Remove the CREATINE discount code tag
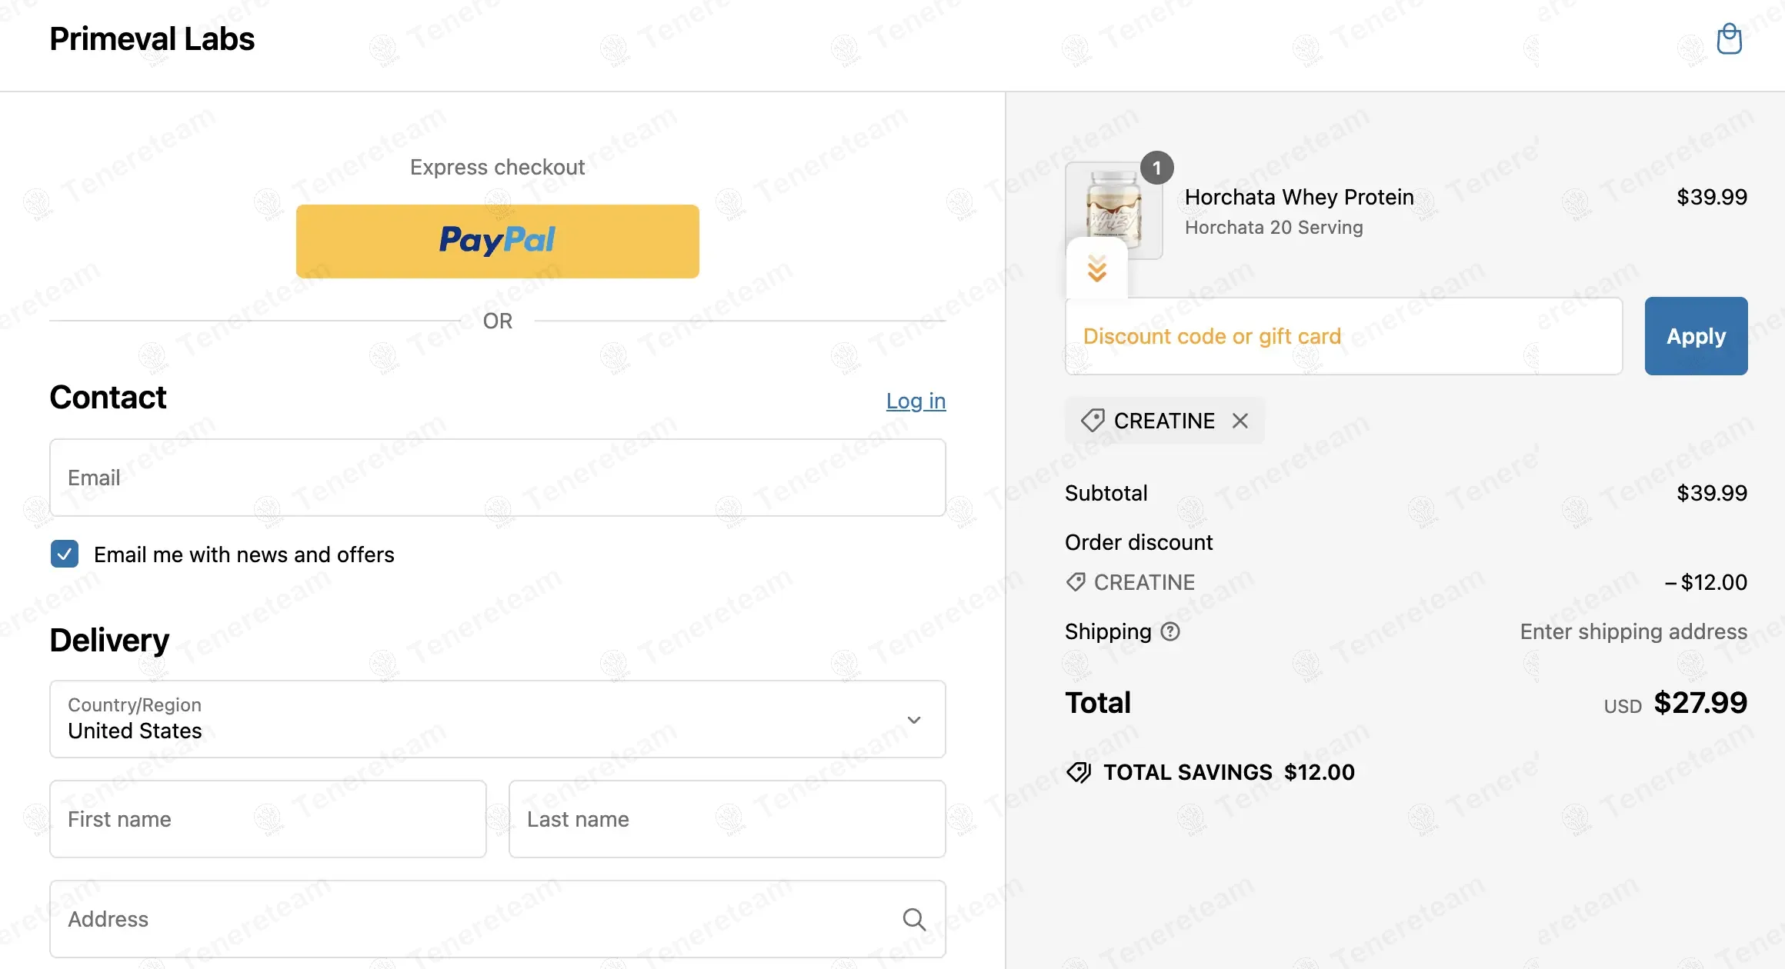1785x969 pixels. coord(1239,421)
